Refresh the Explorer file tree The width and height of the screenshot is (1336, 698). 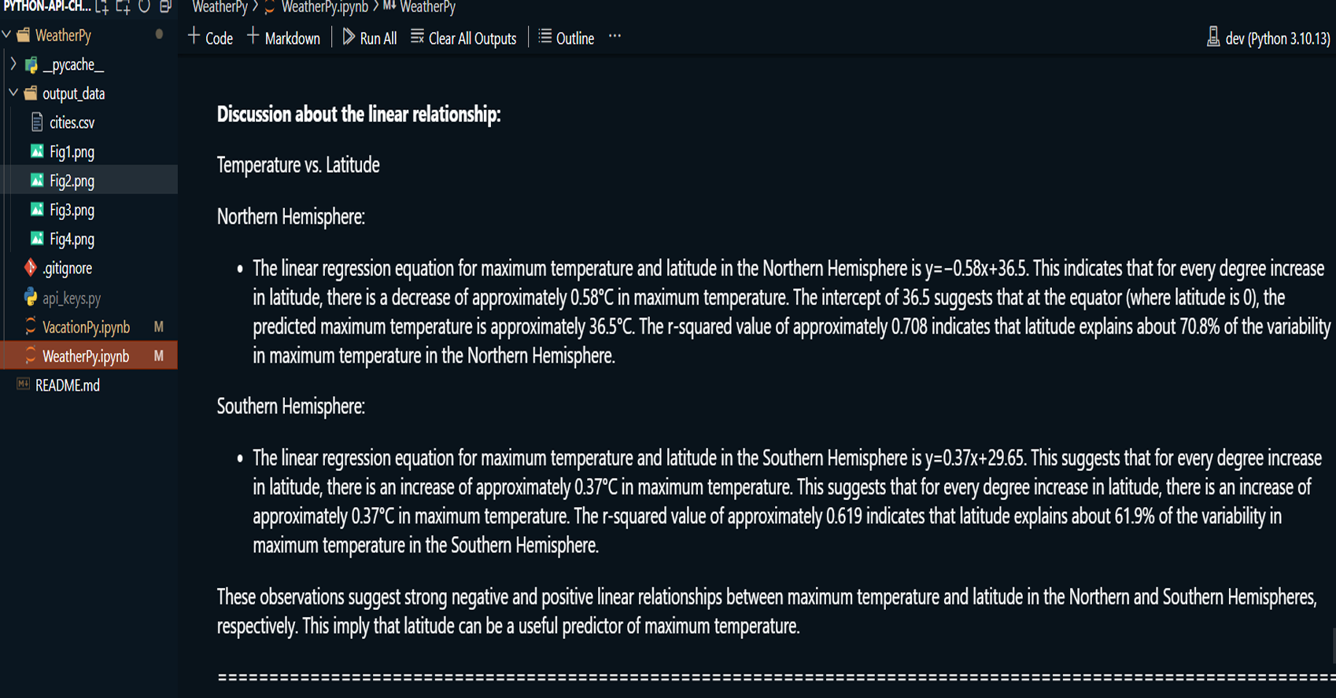pyautogui.click(x=145, y=7)
